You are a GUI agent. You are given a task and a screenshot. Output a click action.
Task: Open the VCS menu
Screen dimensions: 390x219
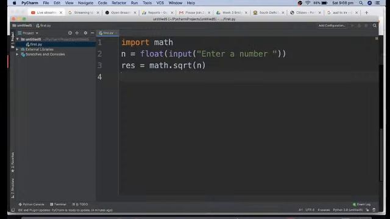(x=160, y=3)
